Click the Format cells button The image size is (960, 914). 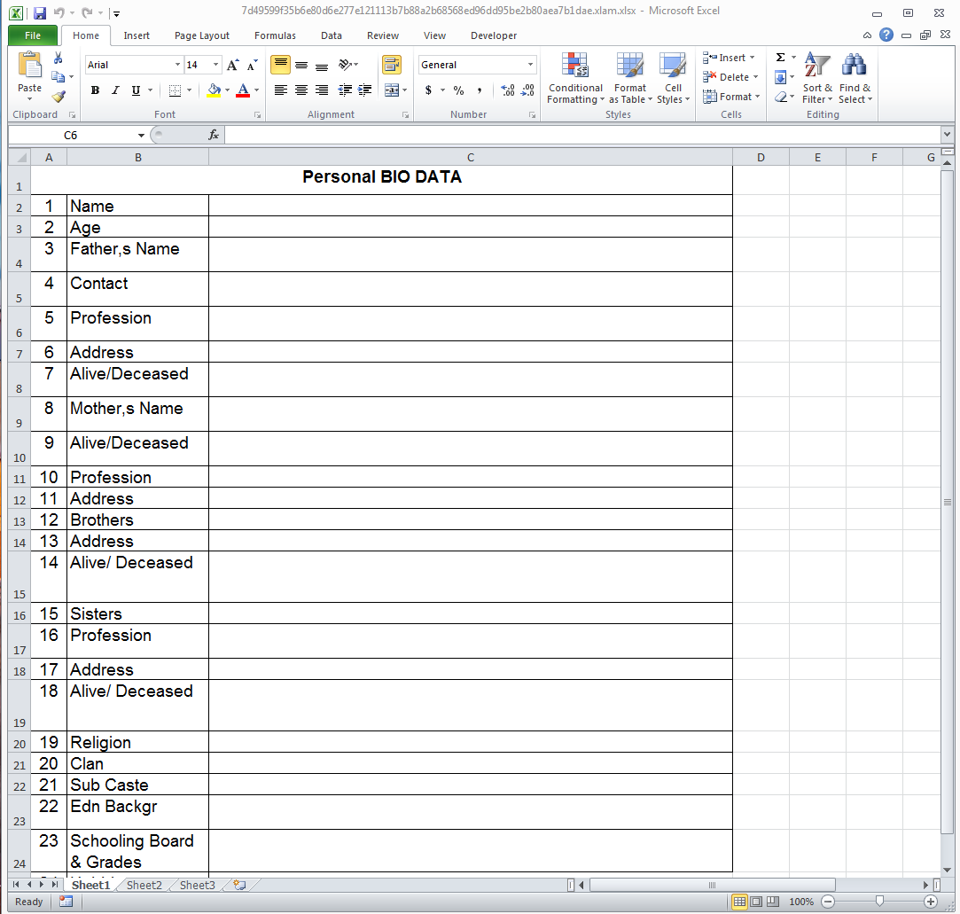tap(731, 97)
